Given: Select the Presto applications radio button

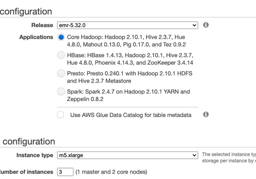Looking at the screenshot, I should 61,74.
